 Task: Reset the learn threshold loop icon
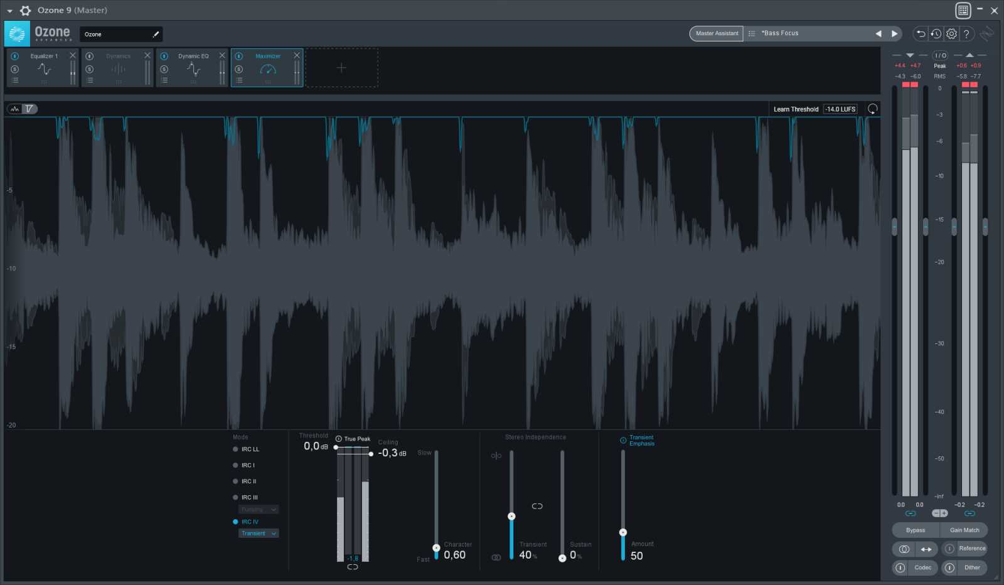point(872,109)
